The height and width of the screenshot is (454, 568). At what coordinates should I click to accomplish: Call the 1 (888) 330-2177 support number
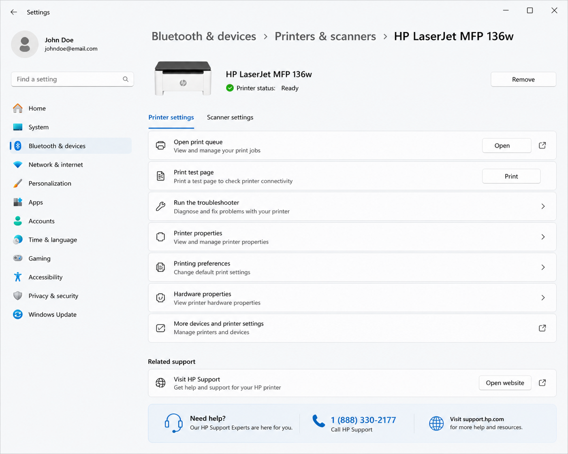point(363,420)
